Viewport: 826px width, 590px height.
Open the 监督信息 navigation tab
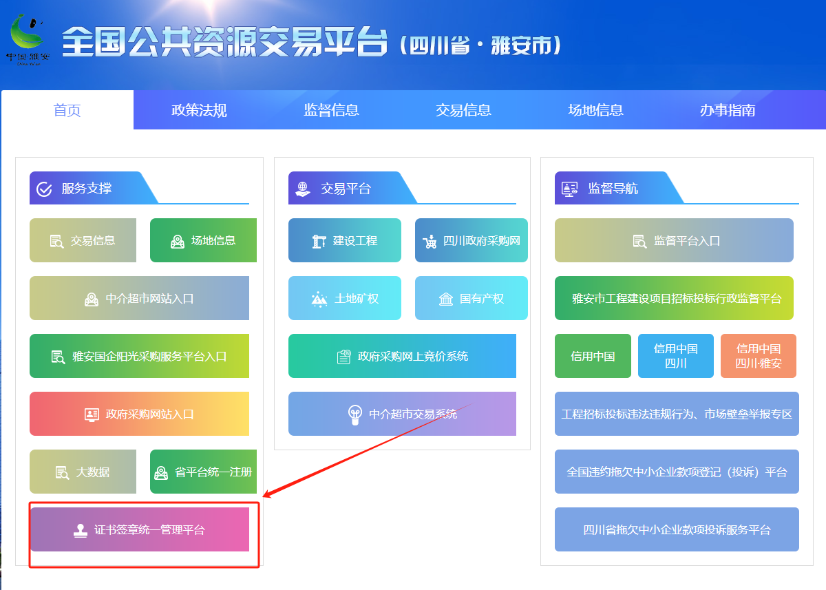point(331,110)
